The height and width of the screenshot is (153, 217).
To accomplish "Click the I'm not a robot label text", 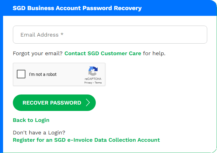I will (43, 74).
